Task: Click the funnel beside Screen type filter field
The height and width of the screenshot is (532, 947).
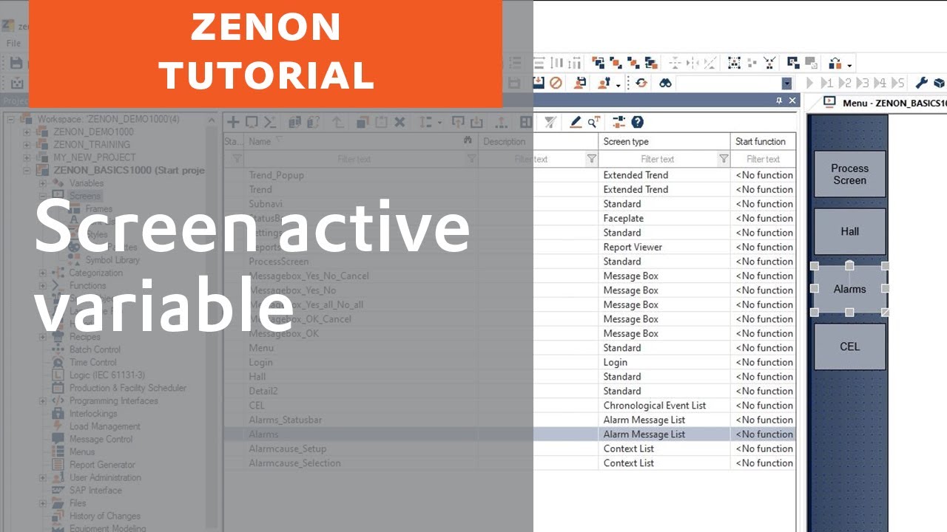Action: (x=724, y=159)
